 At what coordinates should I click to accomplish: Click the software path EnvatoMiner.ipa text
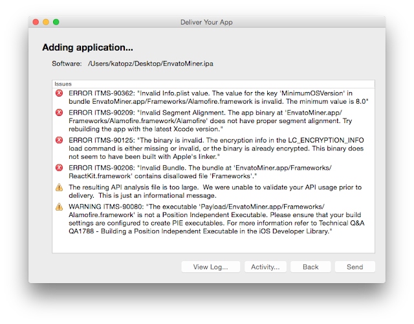[x=151, y=64]
